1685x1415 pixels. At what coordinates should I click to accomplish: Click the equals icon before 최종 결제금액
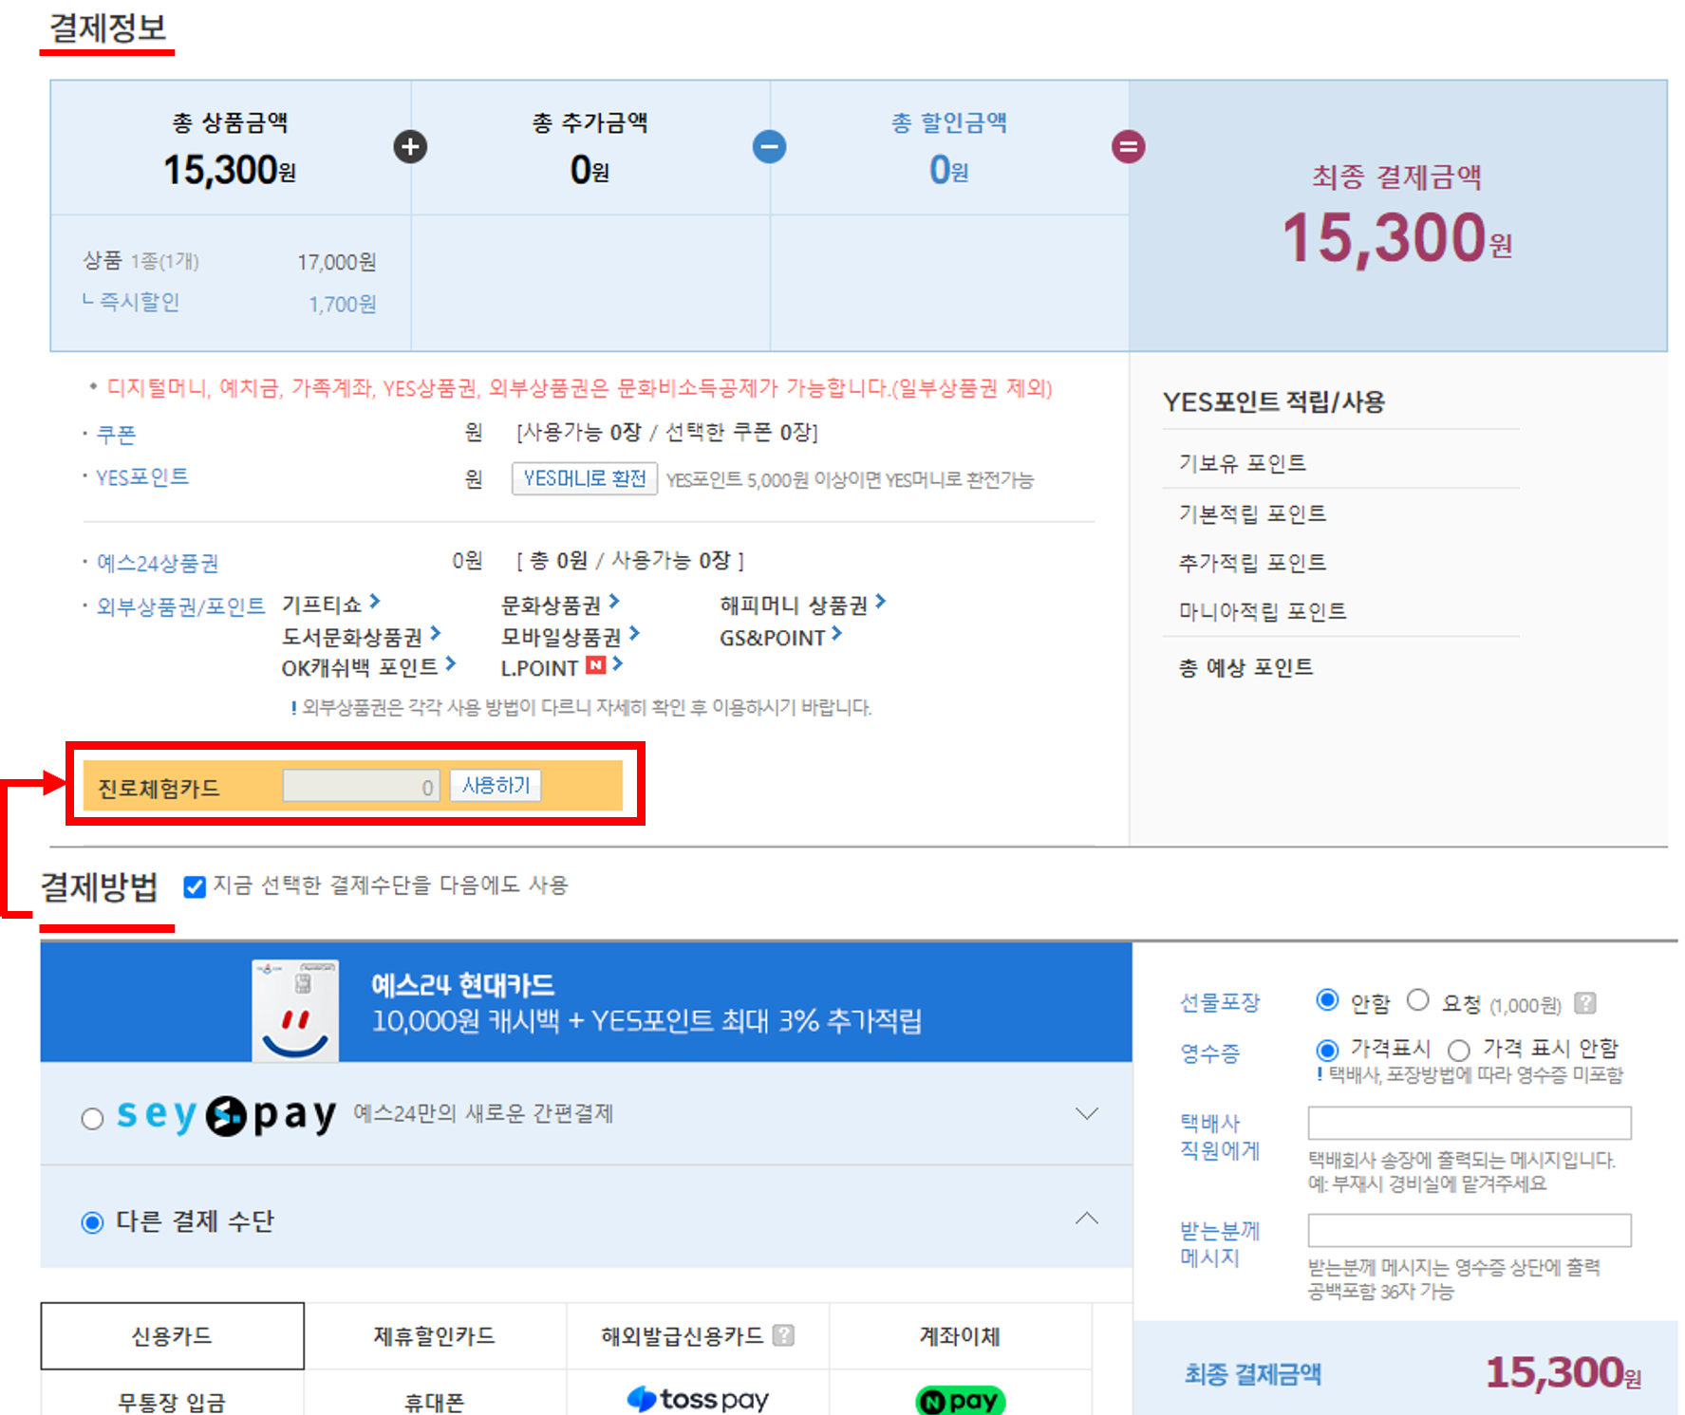(1128, 147)
